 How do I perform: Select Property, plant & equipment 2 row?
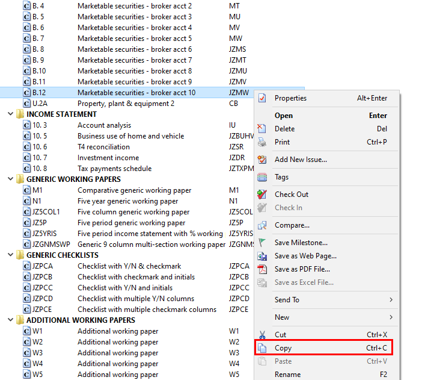[126, 104]
